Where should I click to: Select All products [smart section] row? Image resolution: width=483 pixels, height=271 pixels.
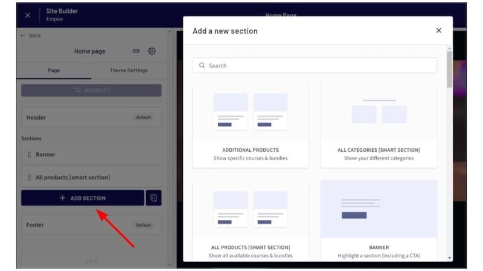[91, 177]
